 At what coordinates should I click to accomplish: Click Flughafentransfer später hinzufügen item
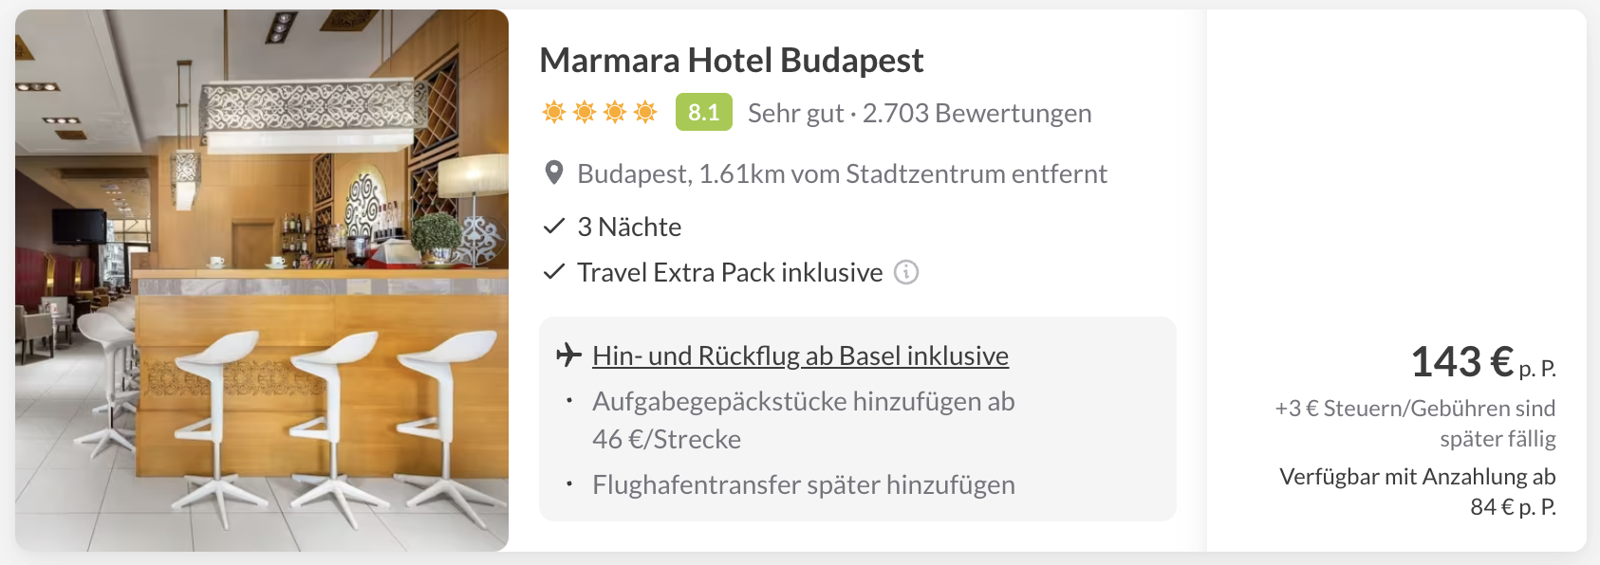click(x=803, y=484)
